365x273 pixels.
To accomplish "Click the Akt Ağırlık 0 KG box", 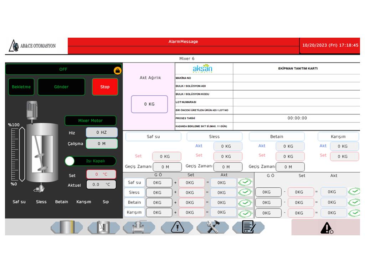I will [x=149, y=104].
